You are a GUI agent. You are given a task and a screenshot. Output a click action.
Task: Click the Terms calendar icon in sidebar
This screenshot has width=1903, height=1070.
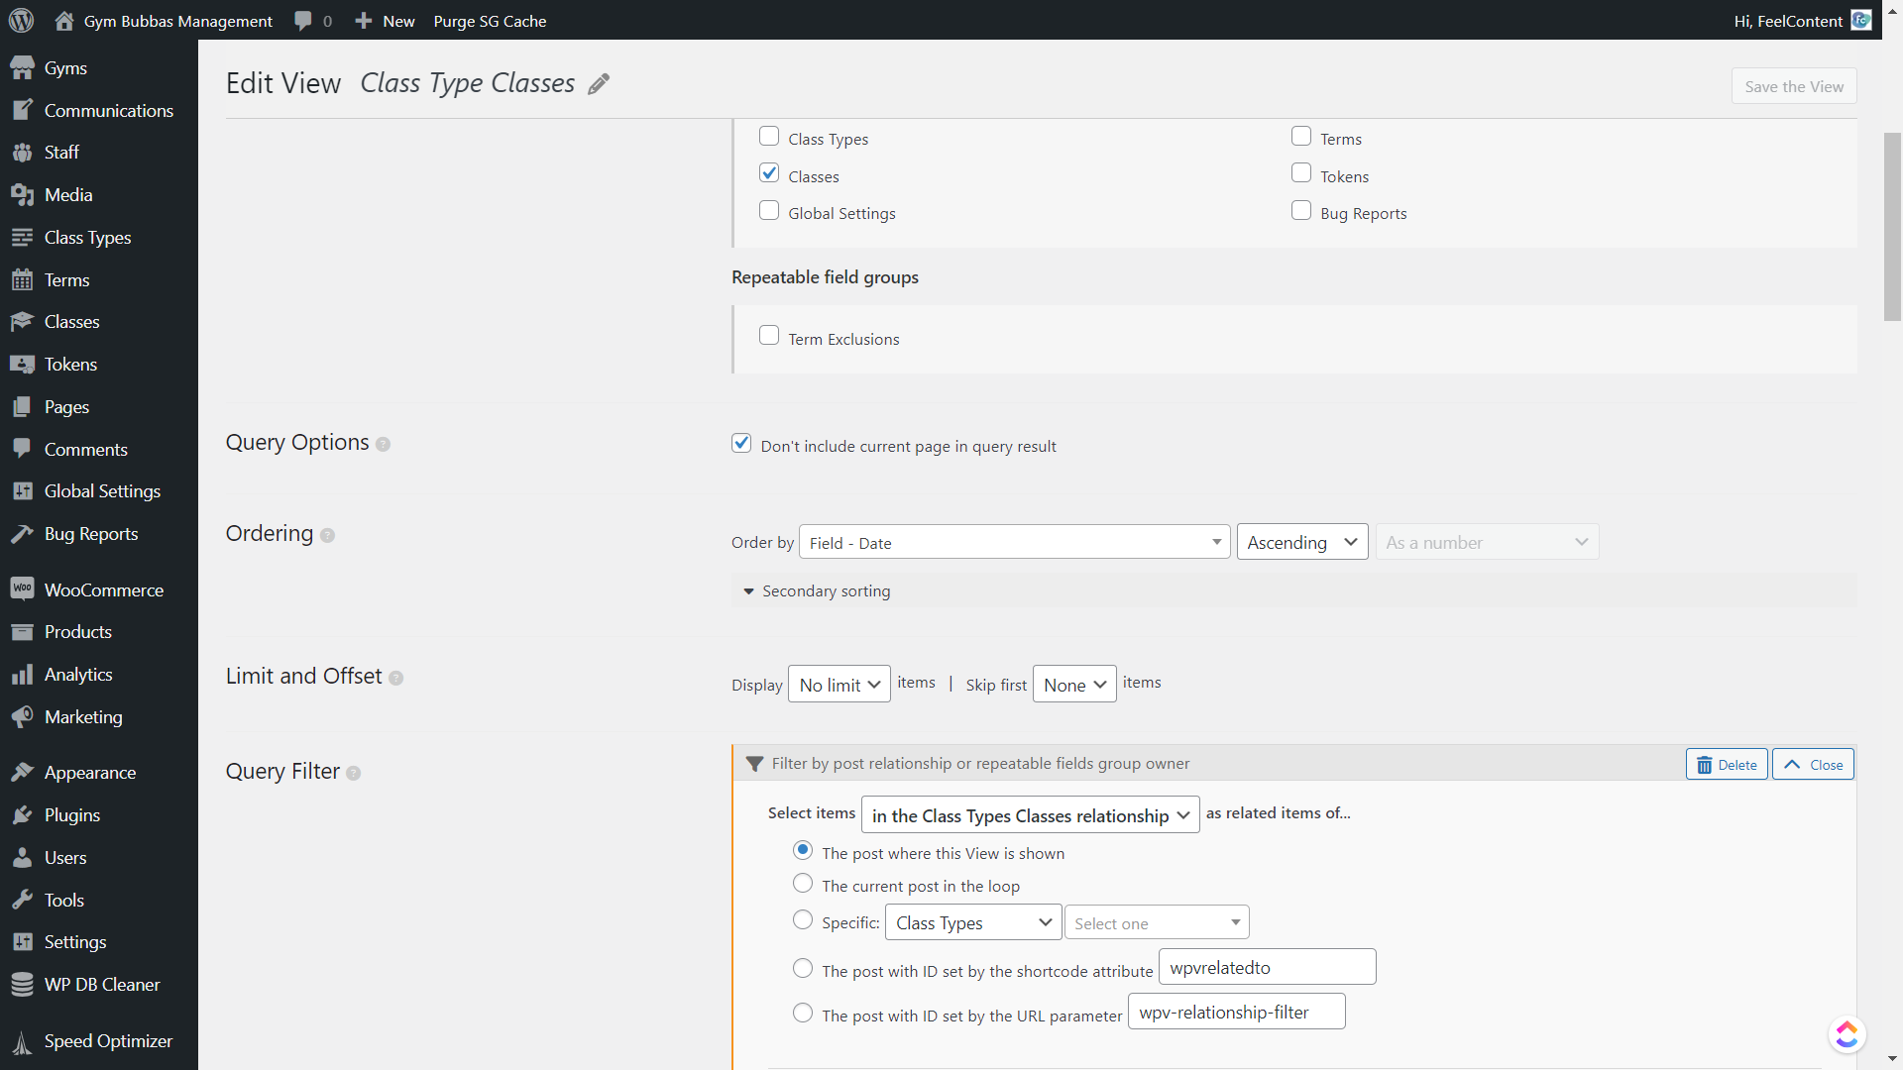[22, 280]
